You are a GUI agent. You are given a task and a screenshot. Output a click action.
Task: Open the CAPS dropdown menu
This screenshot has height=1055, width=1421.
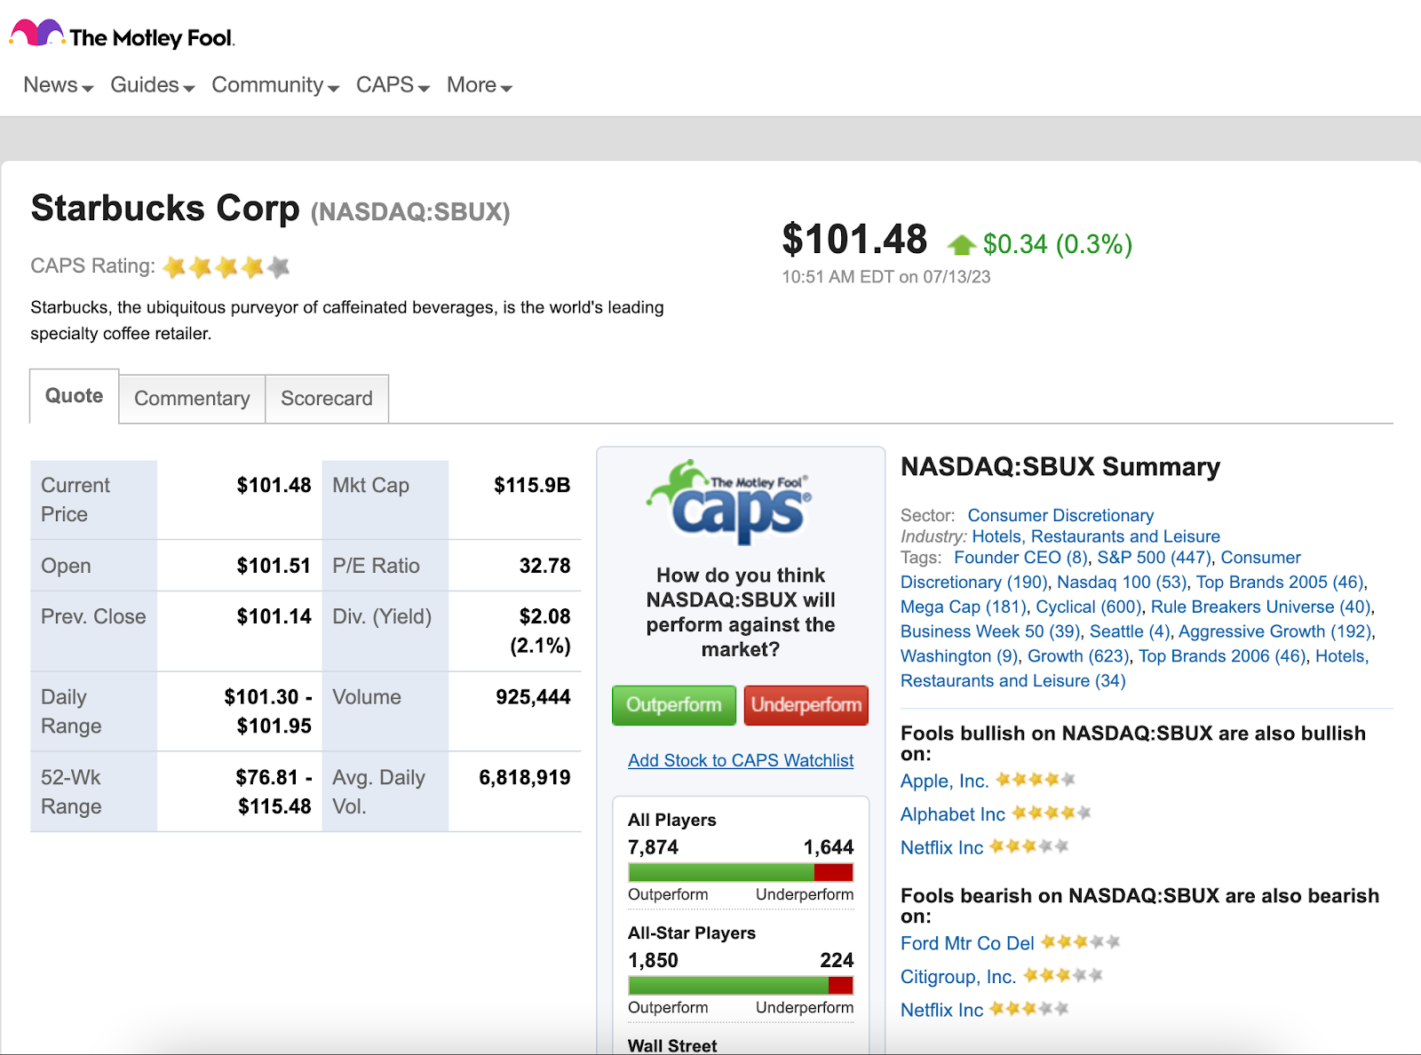click(393, 85)
